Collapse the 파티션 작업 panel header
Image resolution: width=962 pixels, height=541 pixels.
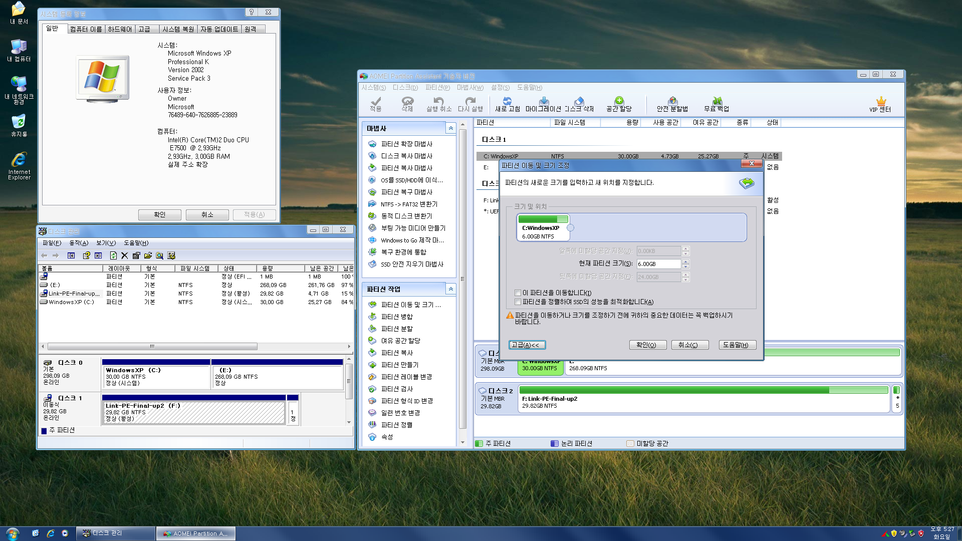pyautogui.click(x=450, y=289)
